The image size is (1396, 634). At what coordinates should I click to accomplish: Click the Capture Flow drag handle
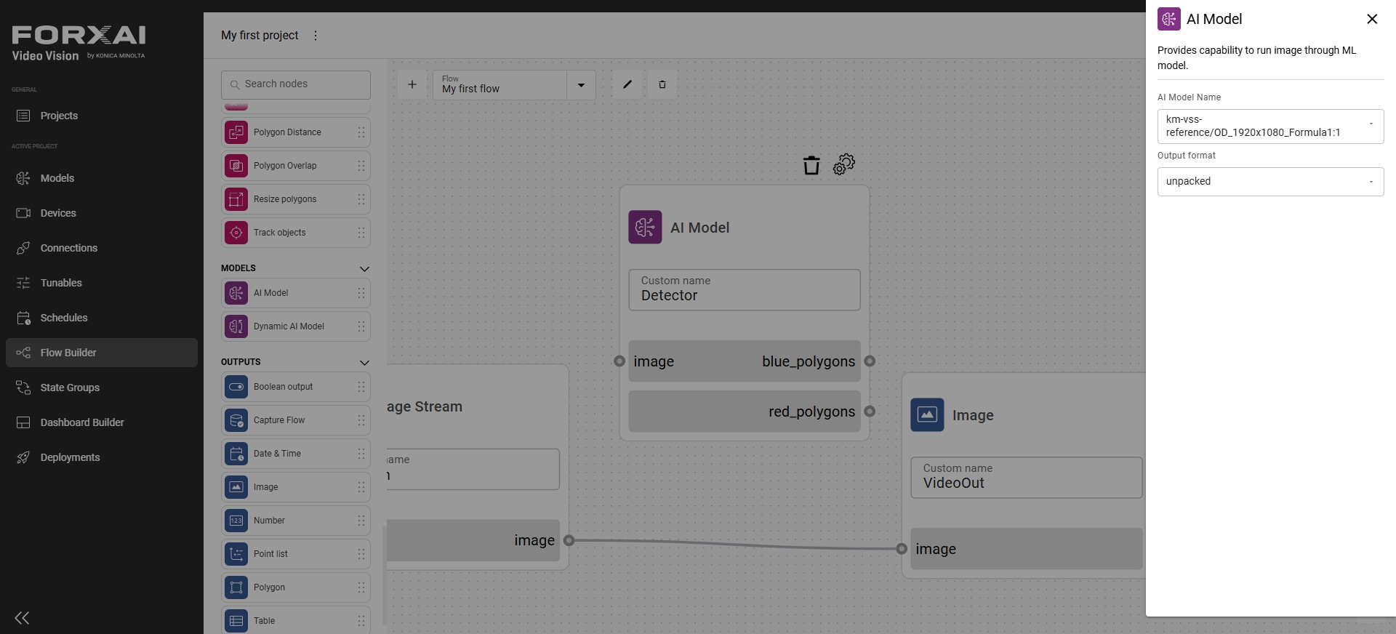361,420
